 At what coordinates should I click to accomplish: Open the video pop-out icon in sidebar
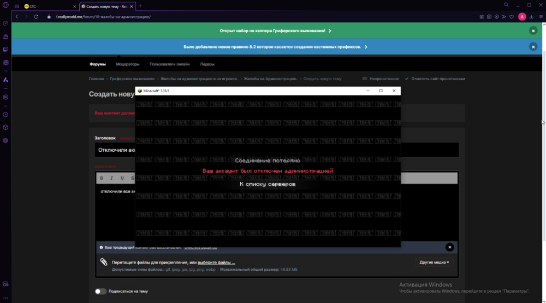pos(5,284)
